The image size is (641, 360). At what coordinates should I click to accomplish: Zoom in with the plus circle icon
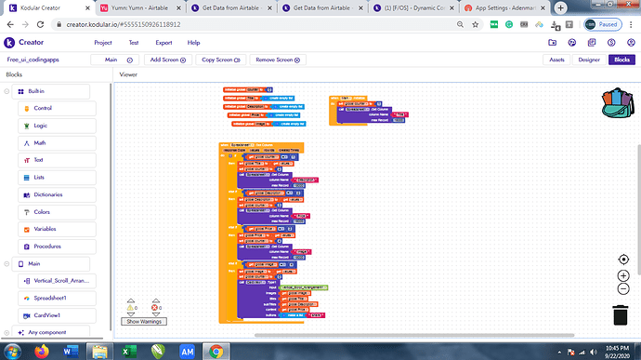tap(623, 275)
